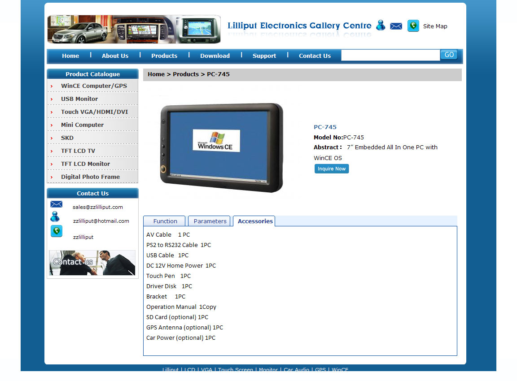The image size is (517, 381).
Task: Click the Lilliput Electronics Gallery Centre logo text
Action: pos(299,26)
